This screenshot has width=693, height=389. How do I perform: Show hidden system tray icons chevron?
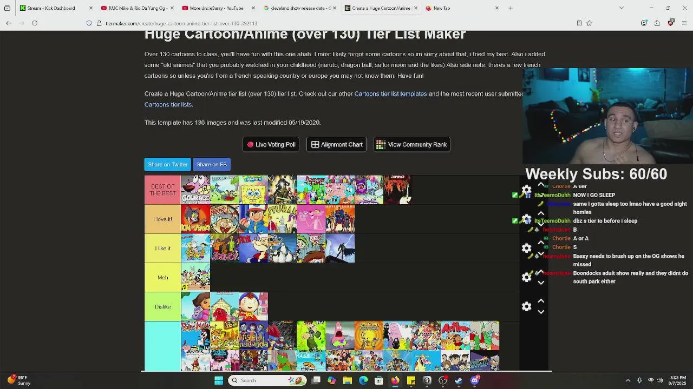pos(628,380)
